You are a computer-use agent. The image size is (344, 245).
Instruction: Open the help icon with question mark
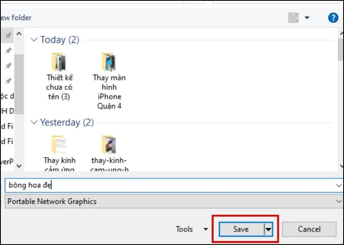coord(333,18)
